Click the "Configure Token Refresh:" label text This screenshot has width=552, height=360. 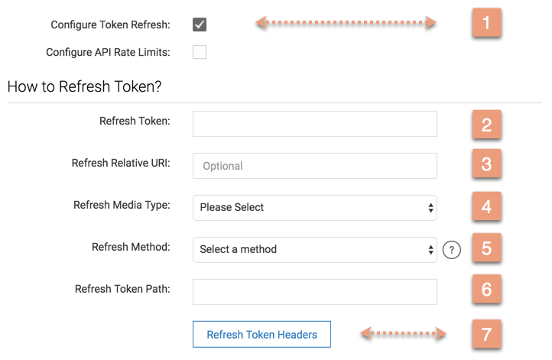click(110, 24)
